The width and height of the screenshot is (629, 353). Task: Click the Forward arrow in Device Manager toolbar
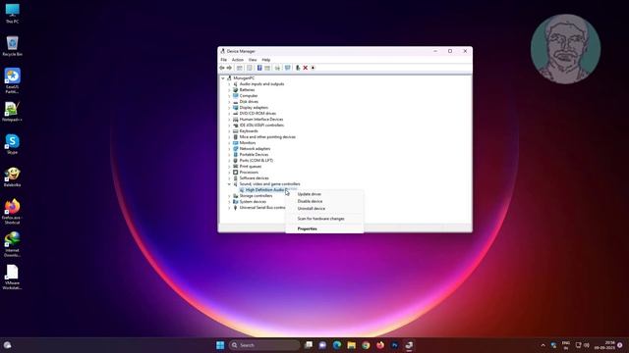[x=229, y=68]
